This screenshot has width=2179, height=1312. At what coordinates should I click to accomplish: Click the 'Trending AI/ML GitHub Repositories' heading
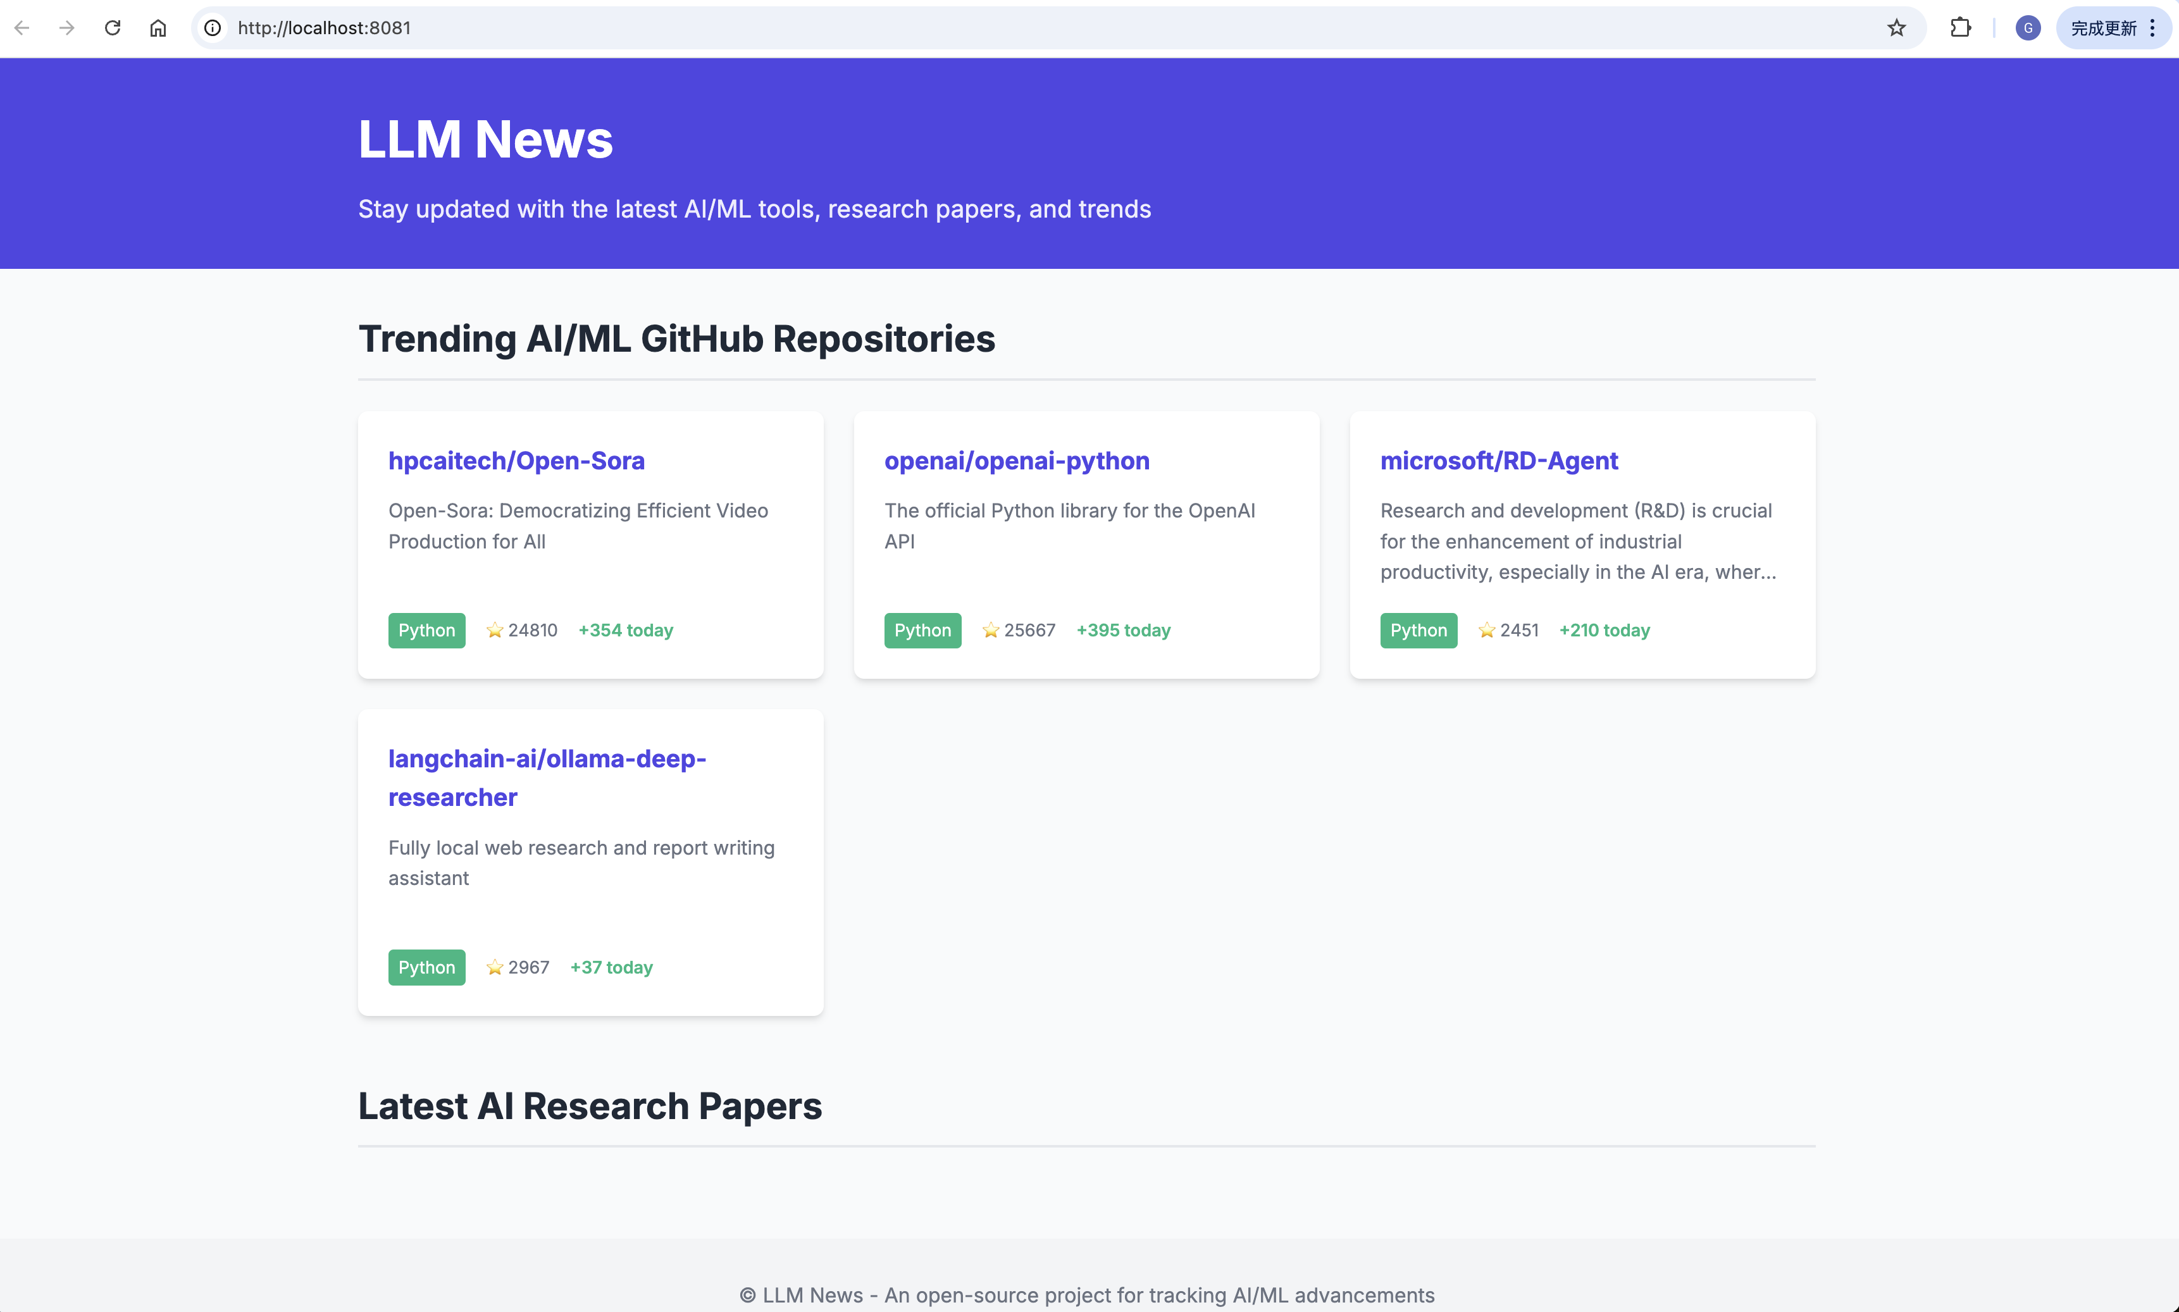[676, 340]
